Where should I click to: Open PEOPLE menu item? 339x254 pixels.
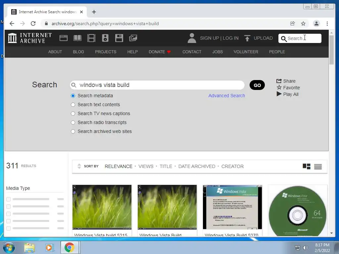277,52
